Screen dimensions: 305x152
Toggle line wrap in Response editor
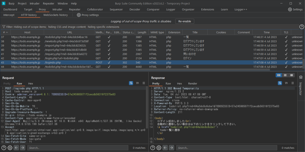tap(280, 83)
